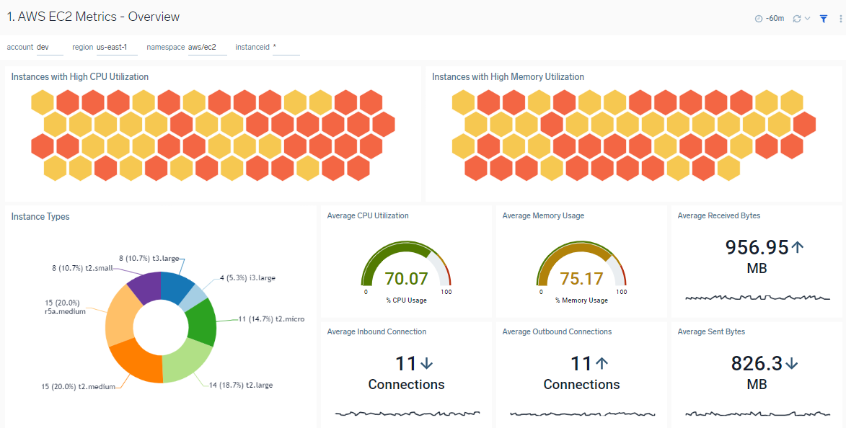Click the Instance Types panel title
The image size is (846, 428).
point(40,217)
